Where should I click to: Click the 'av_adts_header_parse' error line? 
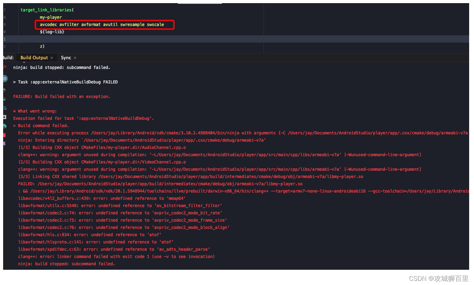click(114, 249)
